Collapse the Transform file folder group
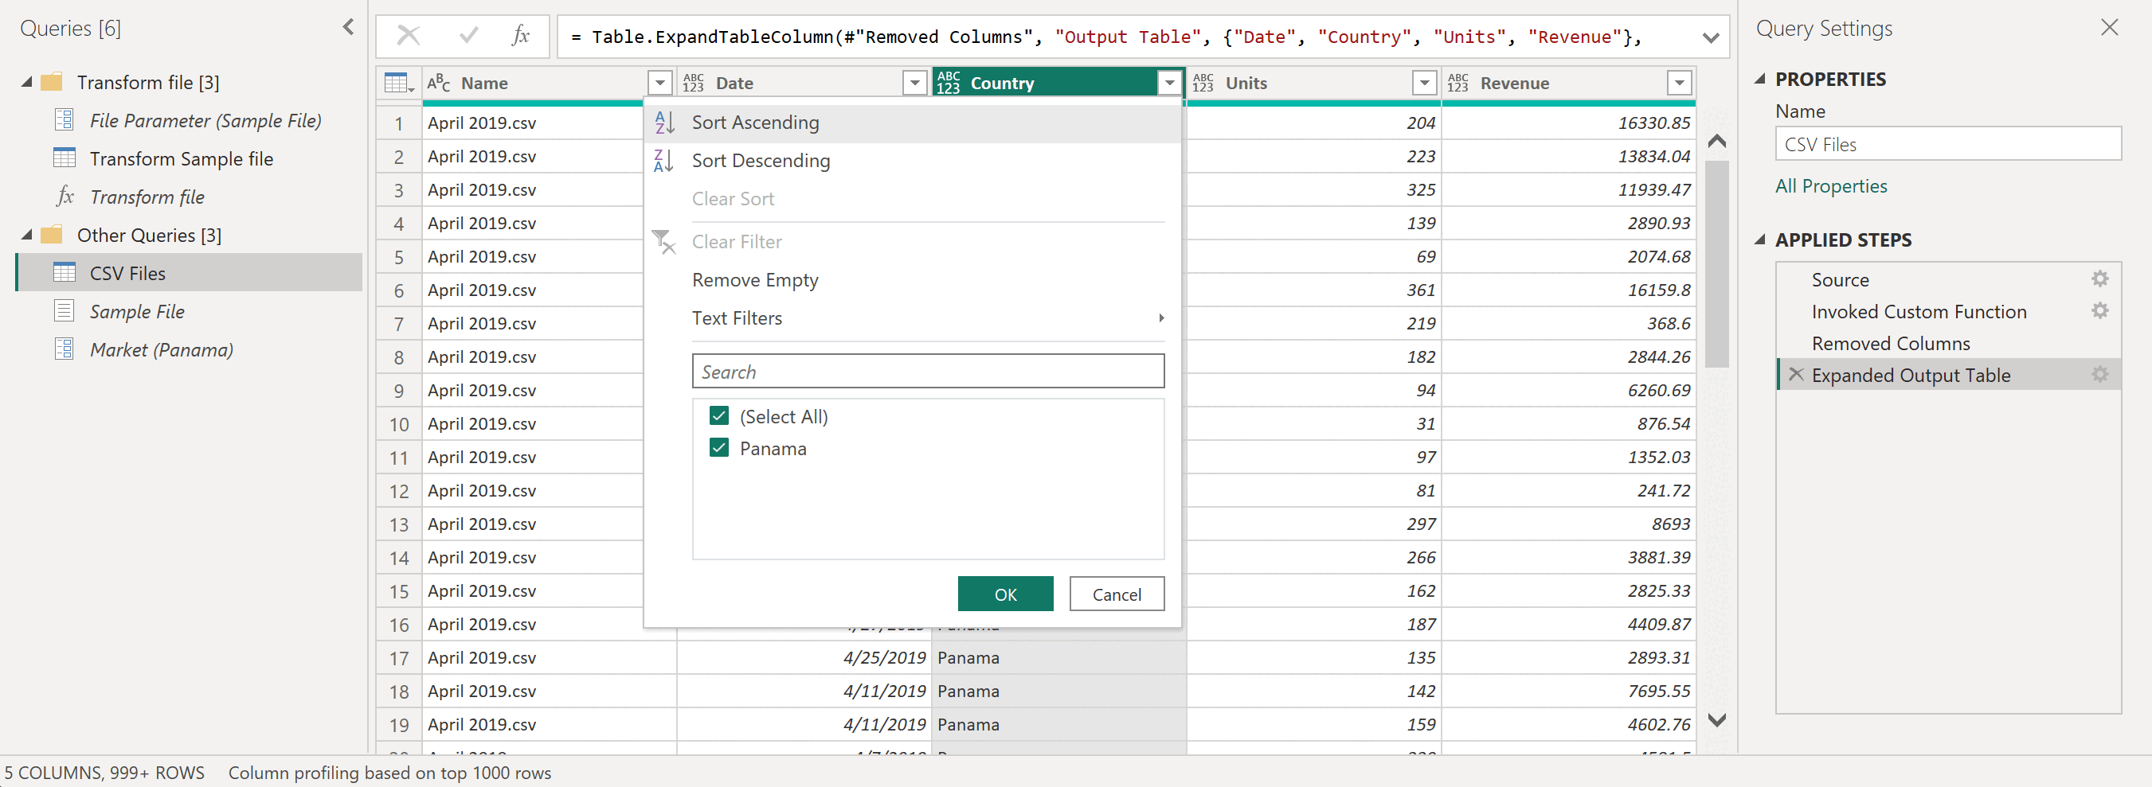 [x=27, y=82]
